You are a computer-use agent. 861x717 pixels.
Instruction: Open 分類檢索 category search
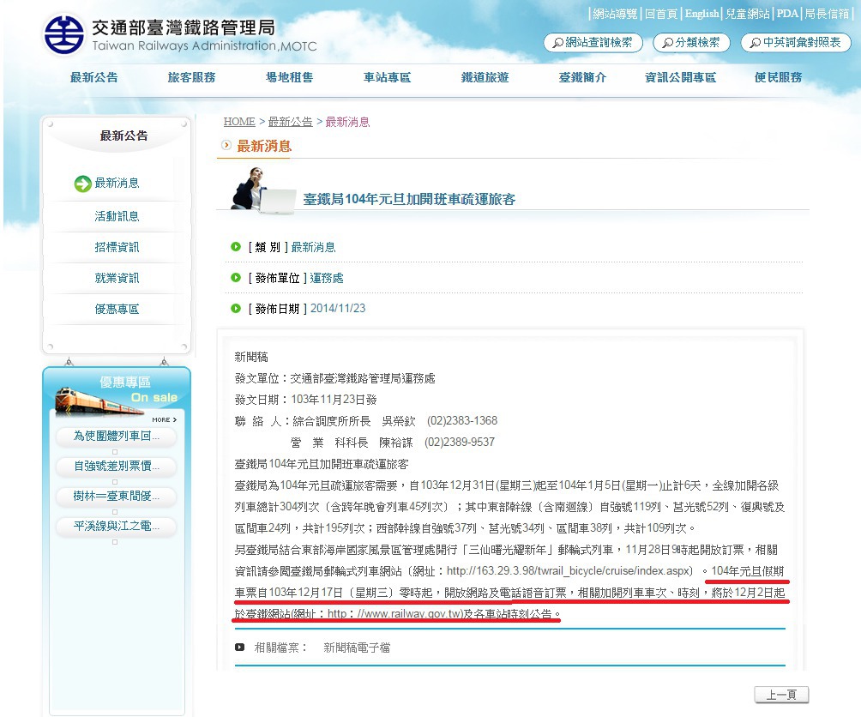691,42
